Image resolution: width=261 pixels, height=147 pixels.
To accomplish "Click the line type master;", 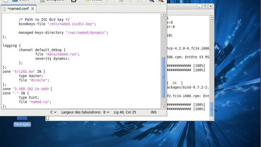I will click(31, 76).
